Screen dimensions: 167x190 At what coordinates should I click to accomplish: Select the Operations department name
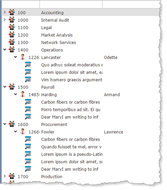52,50
